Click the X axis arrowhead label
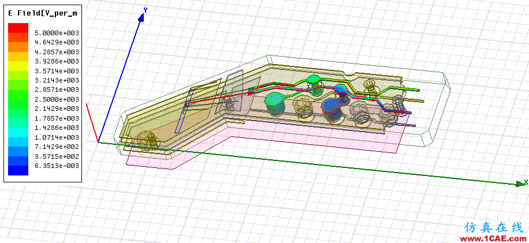 (x=526, y=182)
